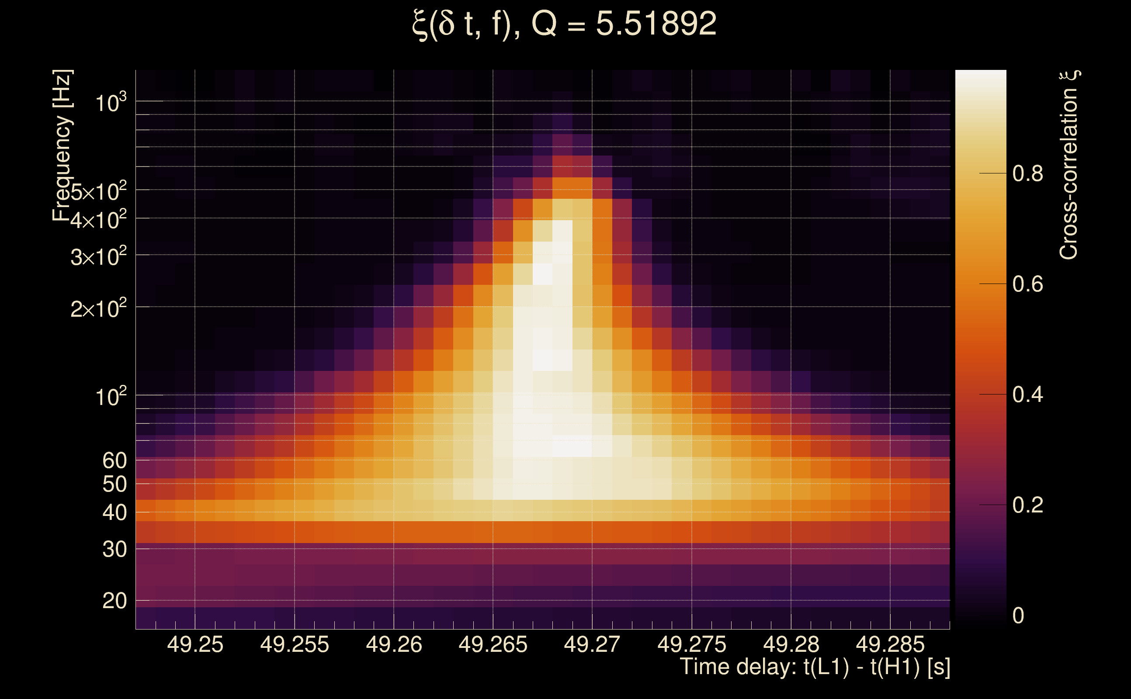
Task: Click the 49.285 x-axis tick label
Action: coord(890,645)
